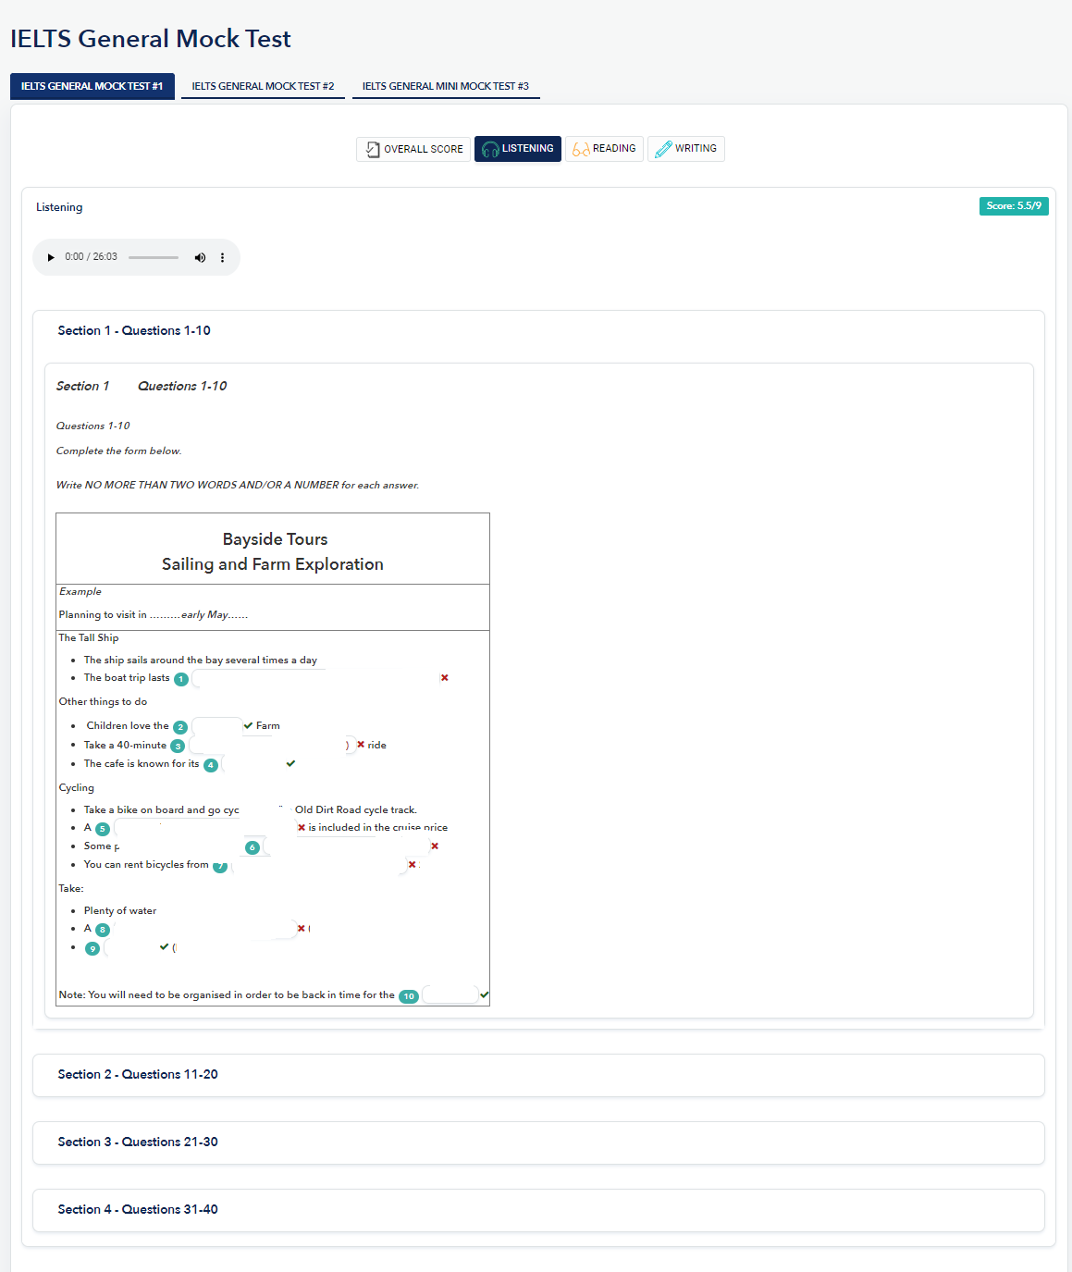Expand Section 4 - Questions 31-40
The height and width of the screenshot is (1272, 1072).
[138, 1210]
